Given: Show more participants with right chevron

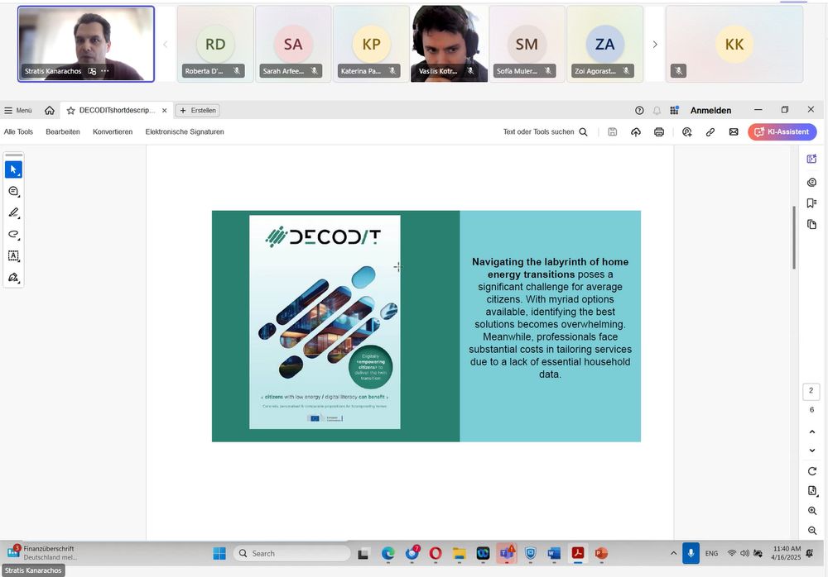Looking at the screenshot, I should 655,45.
